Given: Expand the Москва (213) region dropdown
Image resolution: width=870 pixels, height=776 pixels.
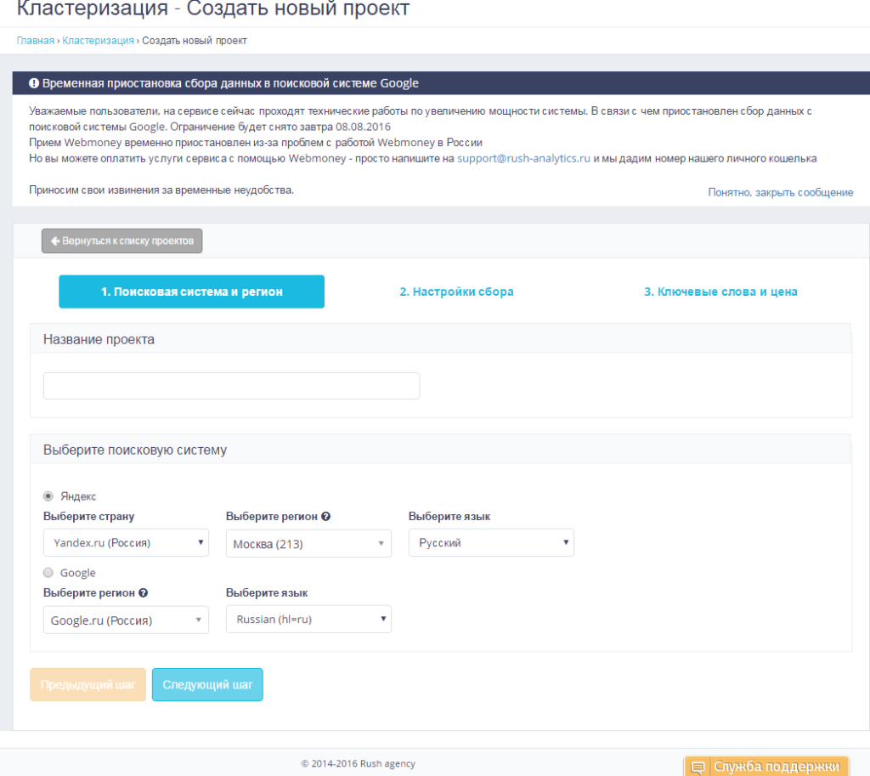Looking at the screenshot, I should [x=308, y=543].
